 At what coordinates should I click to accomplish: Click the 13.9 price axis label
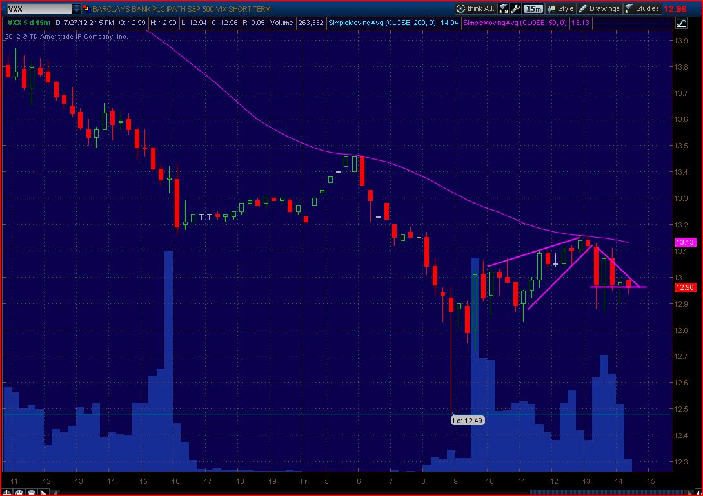coord(681,41)
